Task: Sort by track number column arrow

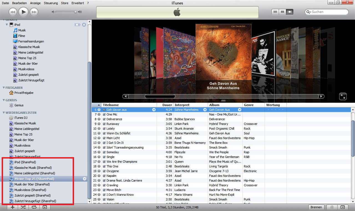Action: coord(98,105)
